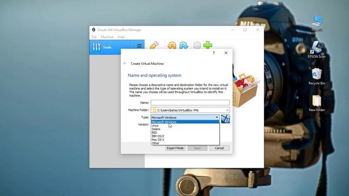Expand the Machine Folder dropdown
This screenshot has height=196, width=349.
coord(227,110)
